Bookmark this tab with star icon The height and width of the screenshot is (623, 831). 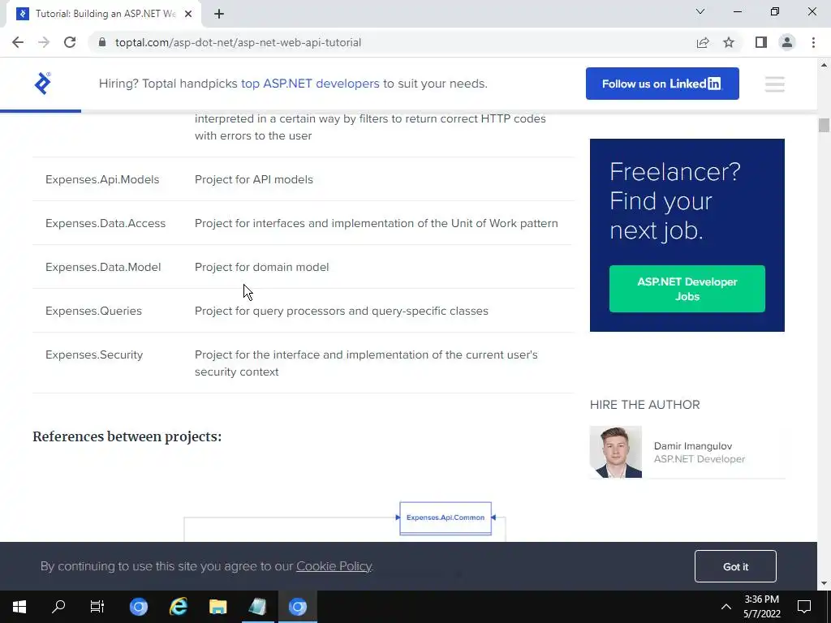tap(729, 42)
